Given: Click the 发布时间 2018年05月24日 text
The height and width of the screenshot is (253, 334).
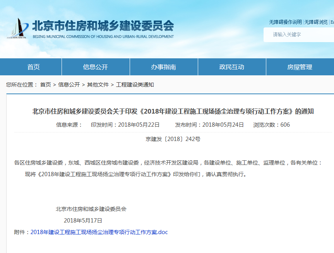Looking at the screenshot, I should [x=209, y=125].
